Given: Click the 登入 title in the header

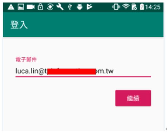Looking at the screenshot, I should click(19, 25).
